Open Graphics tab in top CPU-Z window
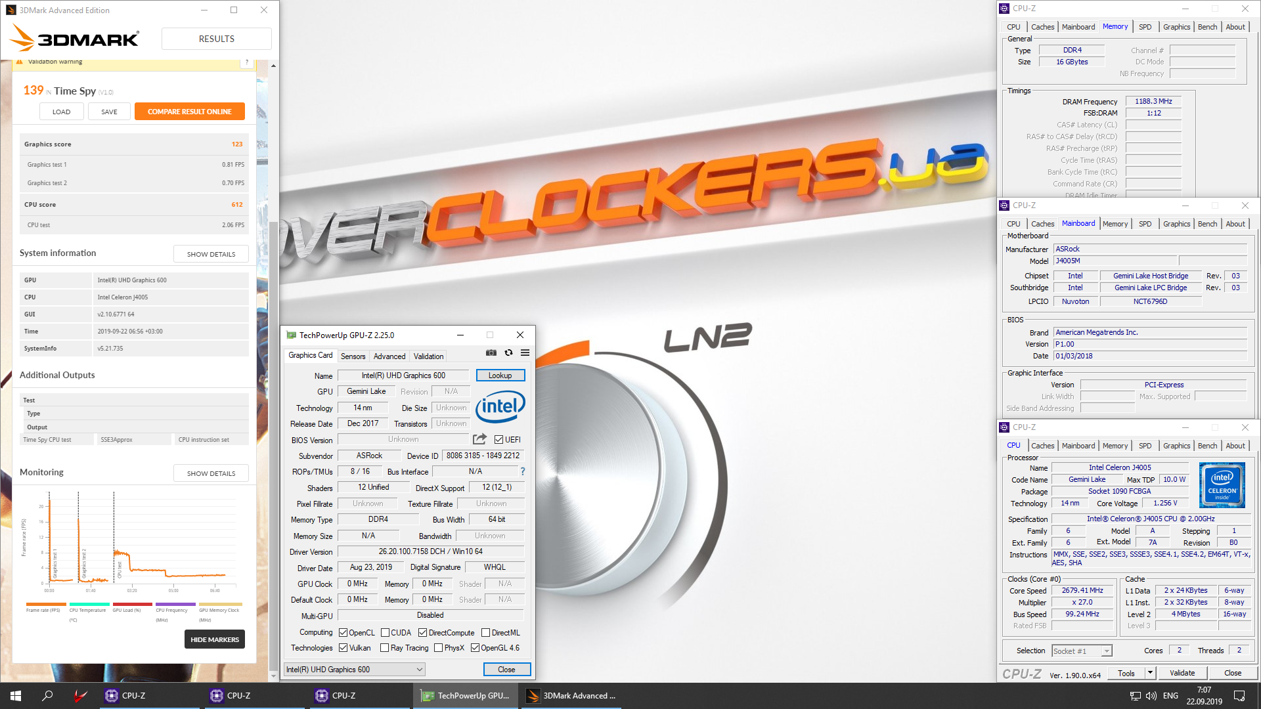Image resolution: width=1261 pixels, height=709 pixels. (x=1176, y=27)
